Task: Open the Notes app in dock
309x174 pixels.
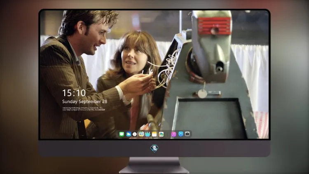Action: pos(154,134)
